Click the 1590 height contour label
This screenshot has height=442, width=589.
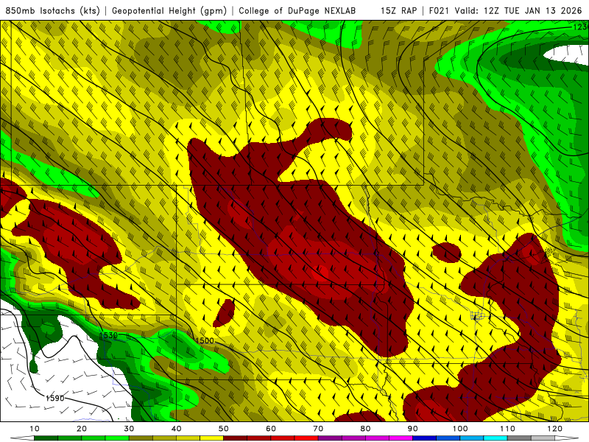[x=54, y=398]
